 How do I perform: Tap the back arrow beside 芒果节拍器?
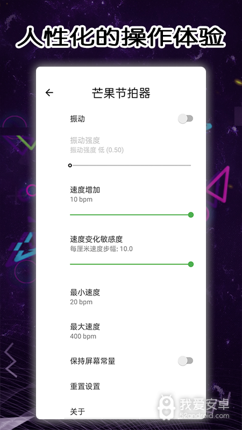(x=49, y=92)
